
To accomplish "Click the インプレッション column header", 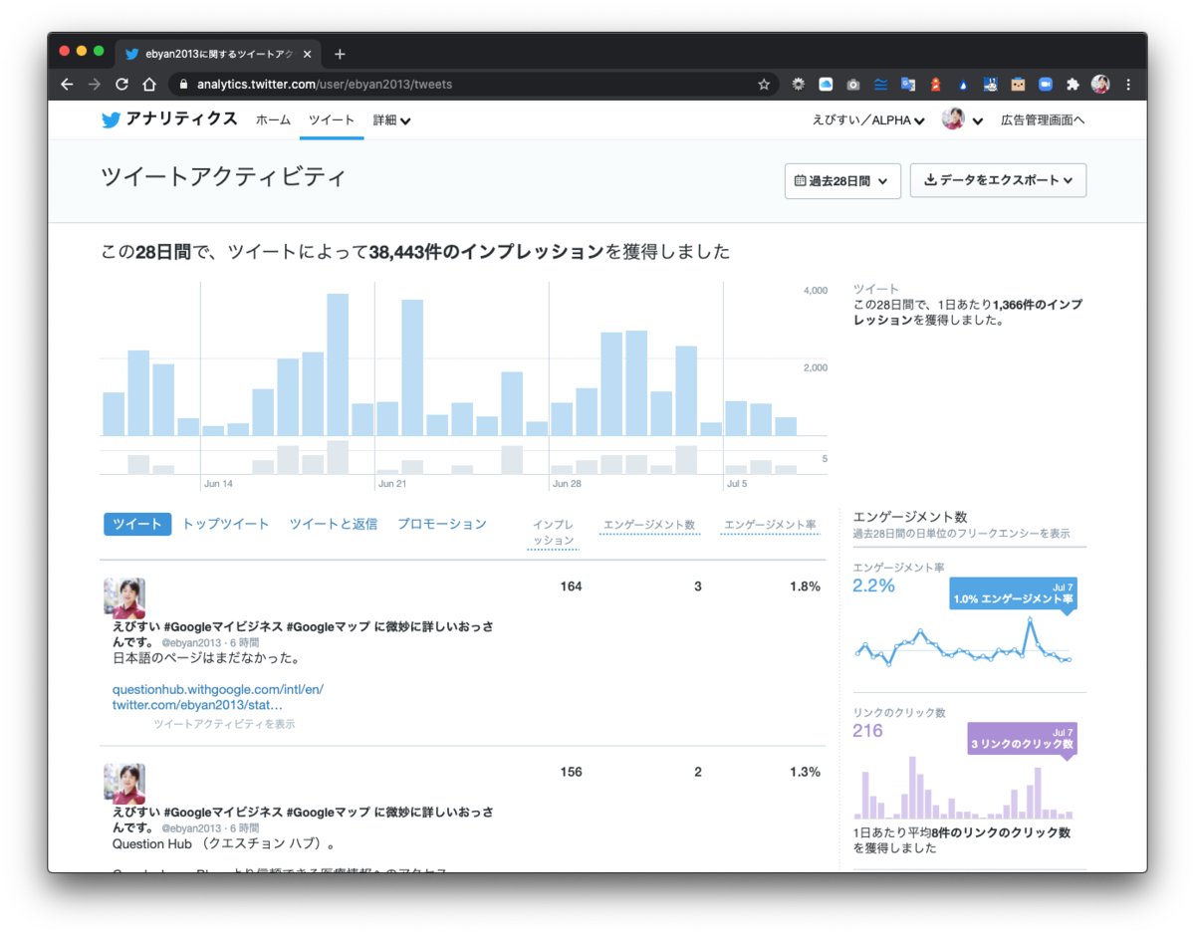I will [x=553, y=532].
